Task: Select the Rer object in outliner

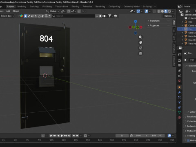Action: pos(187,29)
